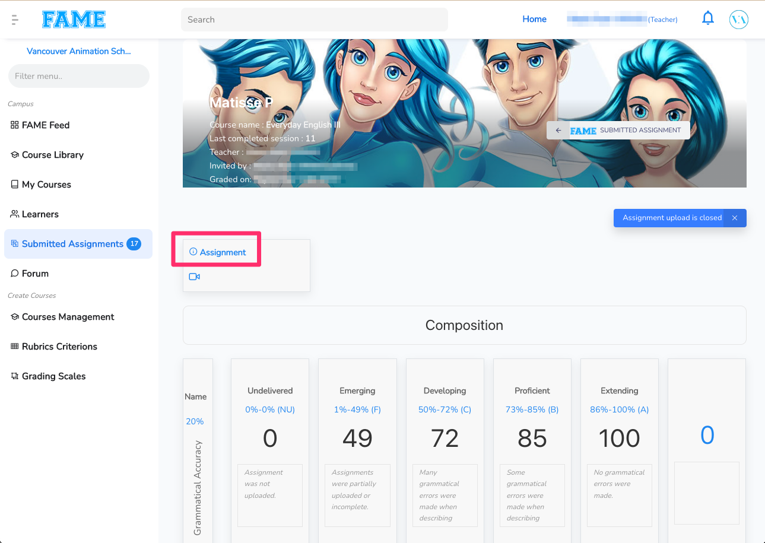Open the FAME logo home
The width and height of the screenshot is (765, 543).
(x=74, y=20)
